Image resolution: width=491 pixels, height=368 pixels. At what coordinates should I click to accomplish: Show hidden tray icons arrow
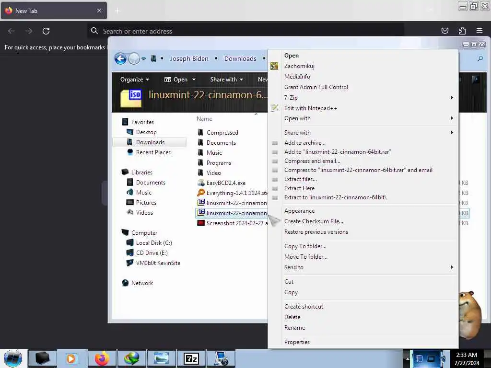[408, 358]
